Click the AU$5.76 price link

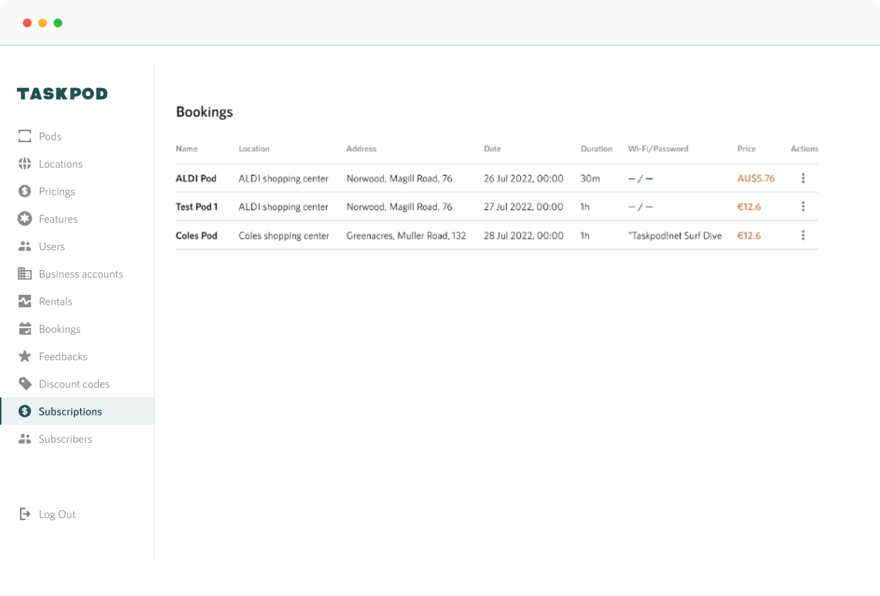pos(756,178)
